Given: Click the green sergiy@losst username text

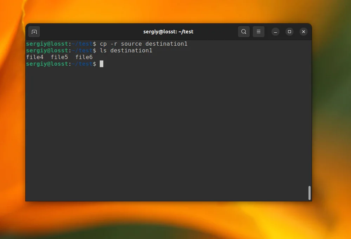Looking at the screenshot, I should coord(48,64).
